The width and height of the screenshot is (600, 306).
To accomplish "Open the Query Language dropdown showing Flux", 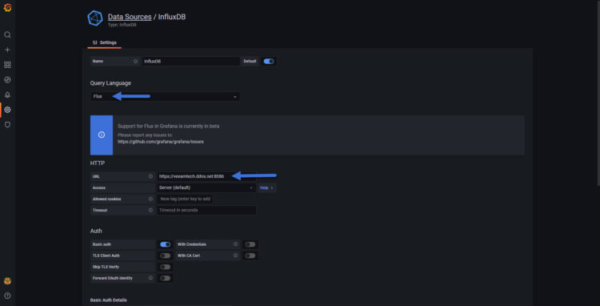I will click(165, 96).
